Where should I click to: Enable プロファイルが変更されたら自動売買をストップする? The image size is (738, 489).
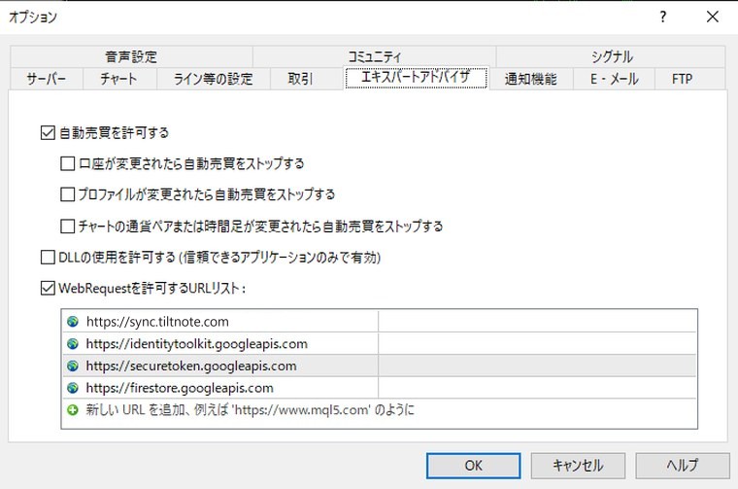(67, 194)
